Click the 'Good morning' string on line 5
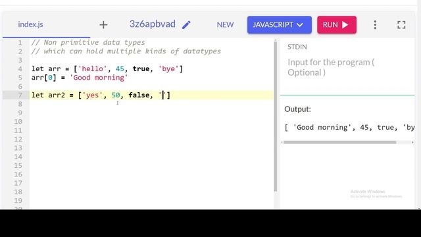 point(99,78)
